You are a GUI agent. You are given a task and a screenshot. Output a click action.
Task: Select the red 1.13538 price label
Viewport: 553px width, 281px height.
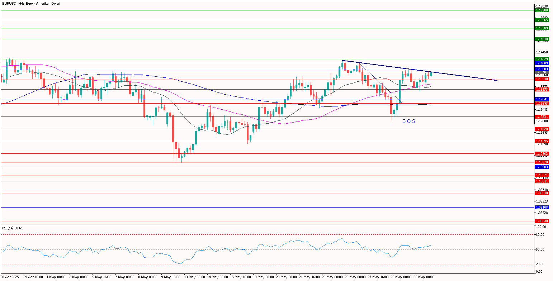click(x=542, y=79)
